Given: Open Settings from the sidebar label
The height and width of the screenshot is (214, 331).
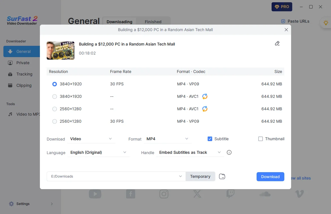Looking at the screenshot, I should tap(23, 204).
